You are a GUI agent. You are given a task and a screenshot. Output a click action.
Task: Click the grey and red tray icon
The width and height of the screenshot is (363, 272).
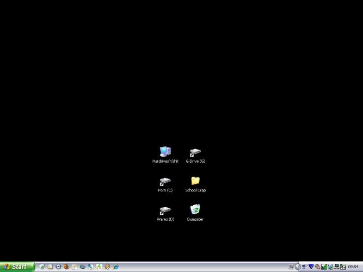pyautogui.click(x=318, y=267)
